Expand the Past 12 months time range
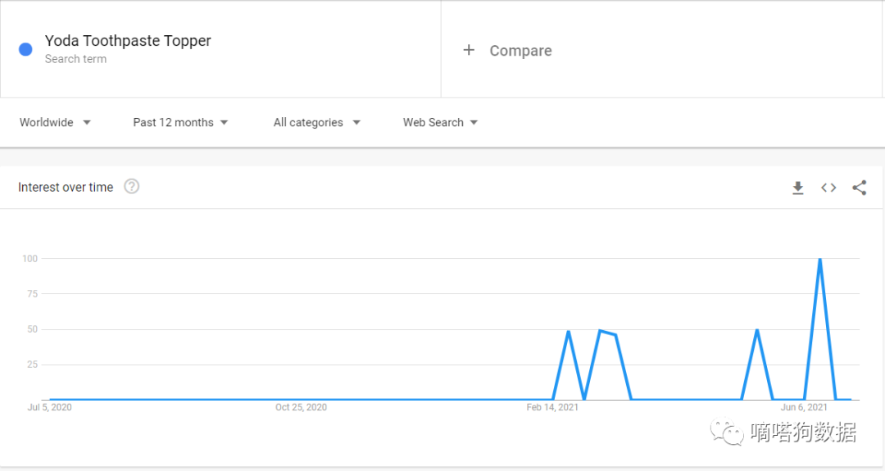 point(180,123)
